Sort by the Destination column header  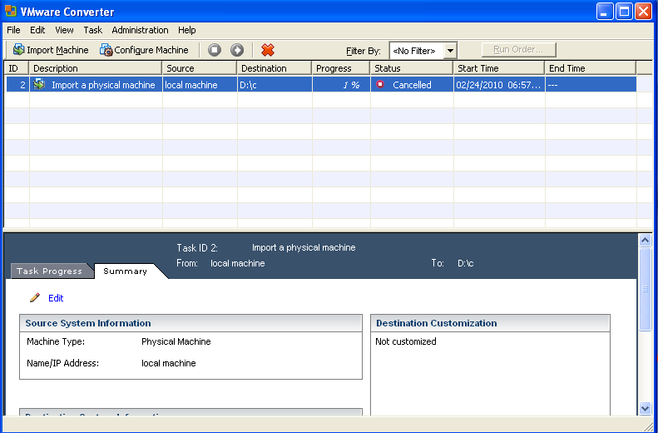point(274,68)
